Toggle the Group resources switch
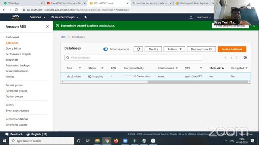This screenshot has width=259, height=145. (x=106, y=49)
